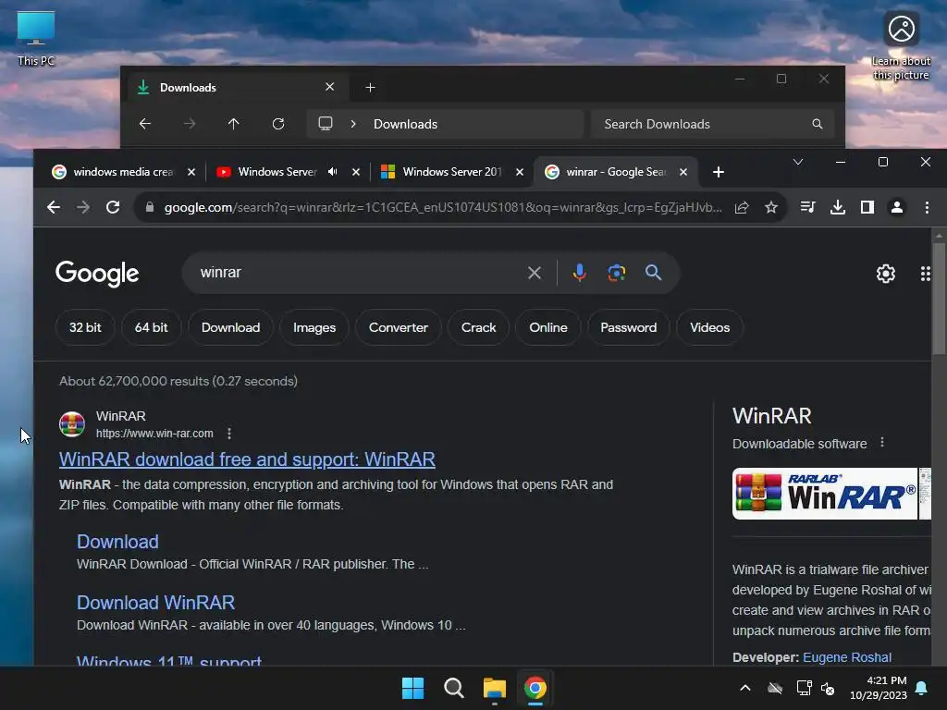Open WinRAR download free and support link

247,459
